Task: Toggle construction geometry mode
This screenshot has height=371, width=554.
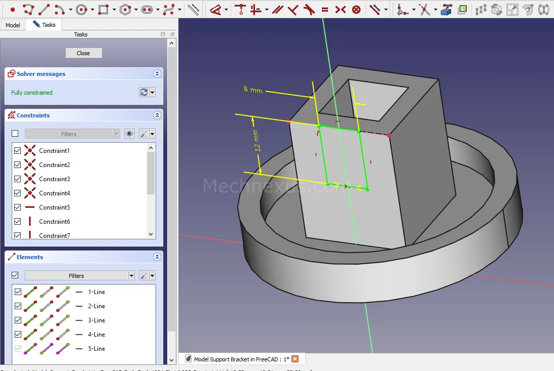Action: (x=193, y=9)
